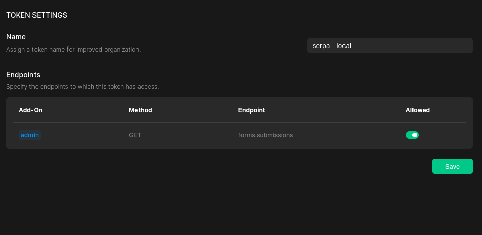The width and height of the screenshot is (482, 235).
Task: Click the blue admin add-on tag
Action: [x=29, y=135]
